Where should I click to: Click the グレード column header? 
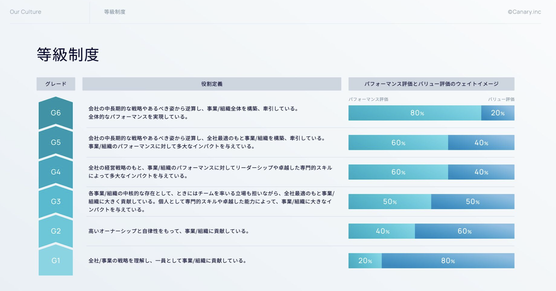coord(56,84)
